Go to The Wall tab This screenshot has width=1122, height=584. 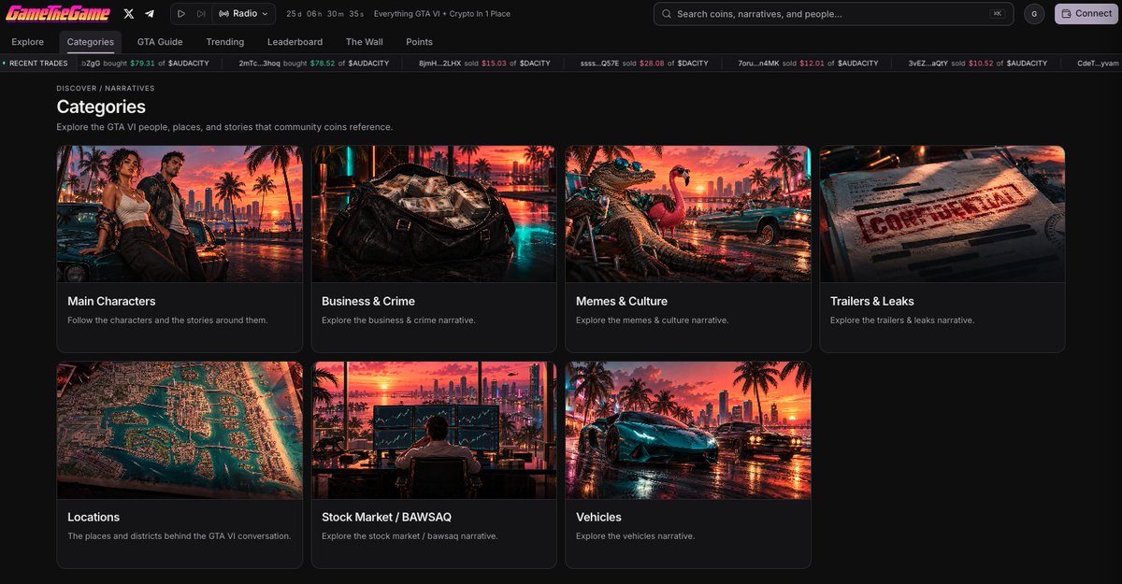point(364,42)
